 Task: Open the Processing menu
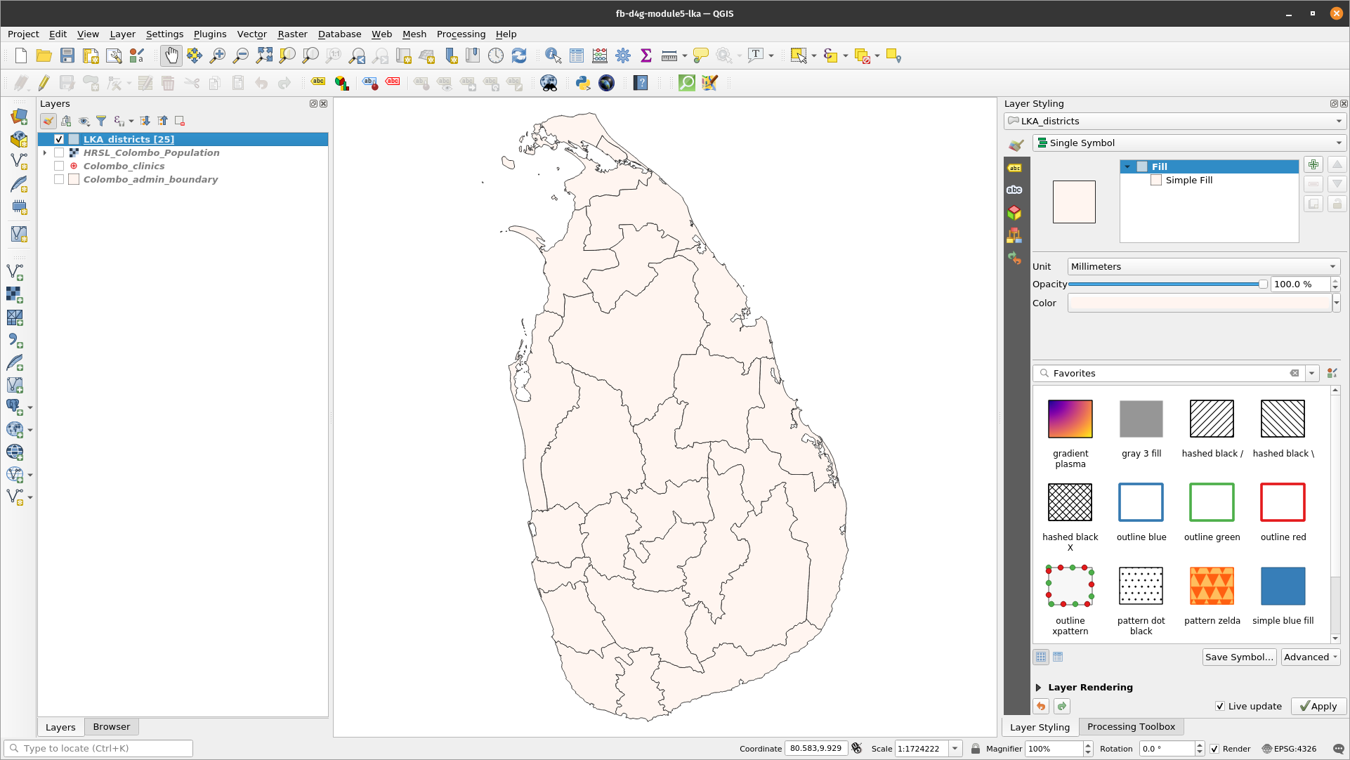pos(461,34)
